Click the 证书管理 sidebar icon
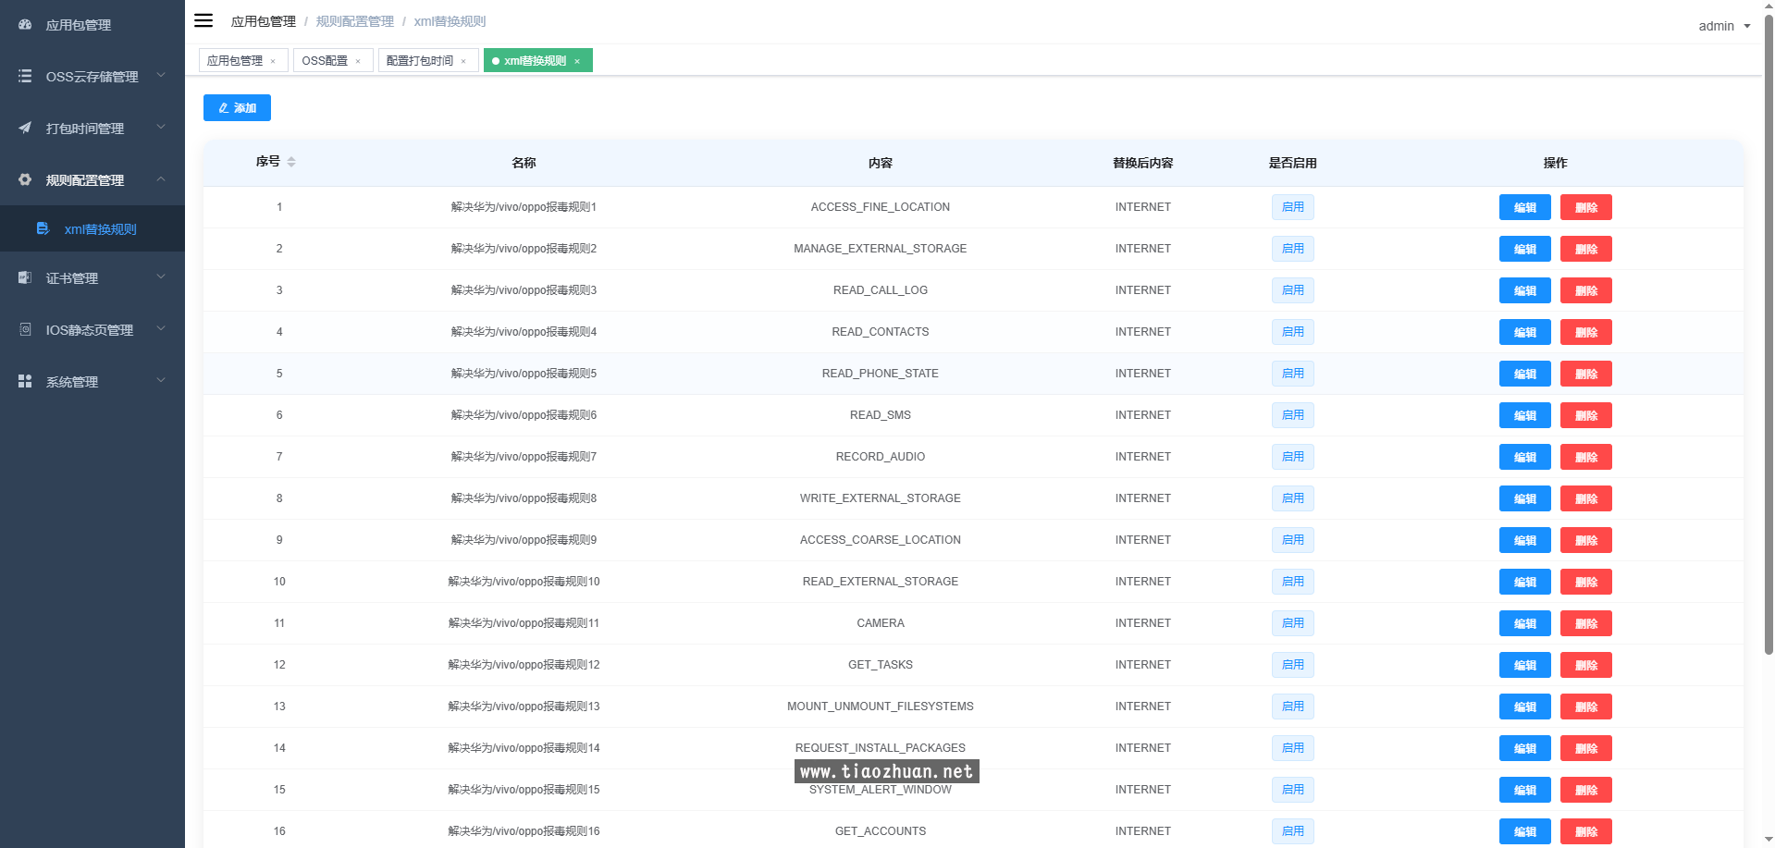This screenshot has height=848, width=1775. tap(25, 278)
